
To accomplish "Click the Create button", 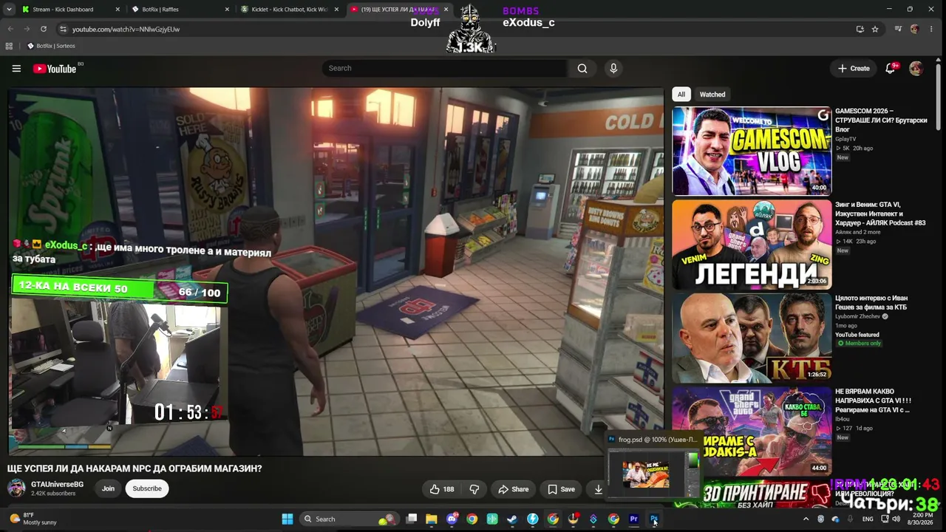I will (x=854, y=68).
